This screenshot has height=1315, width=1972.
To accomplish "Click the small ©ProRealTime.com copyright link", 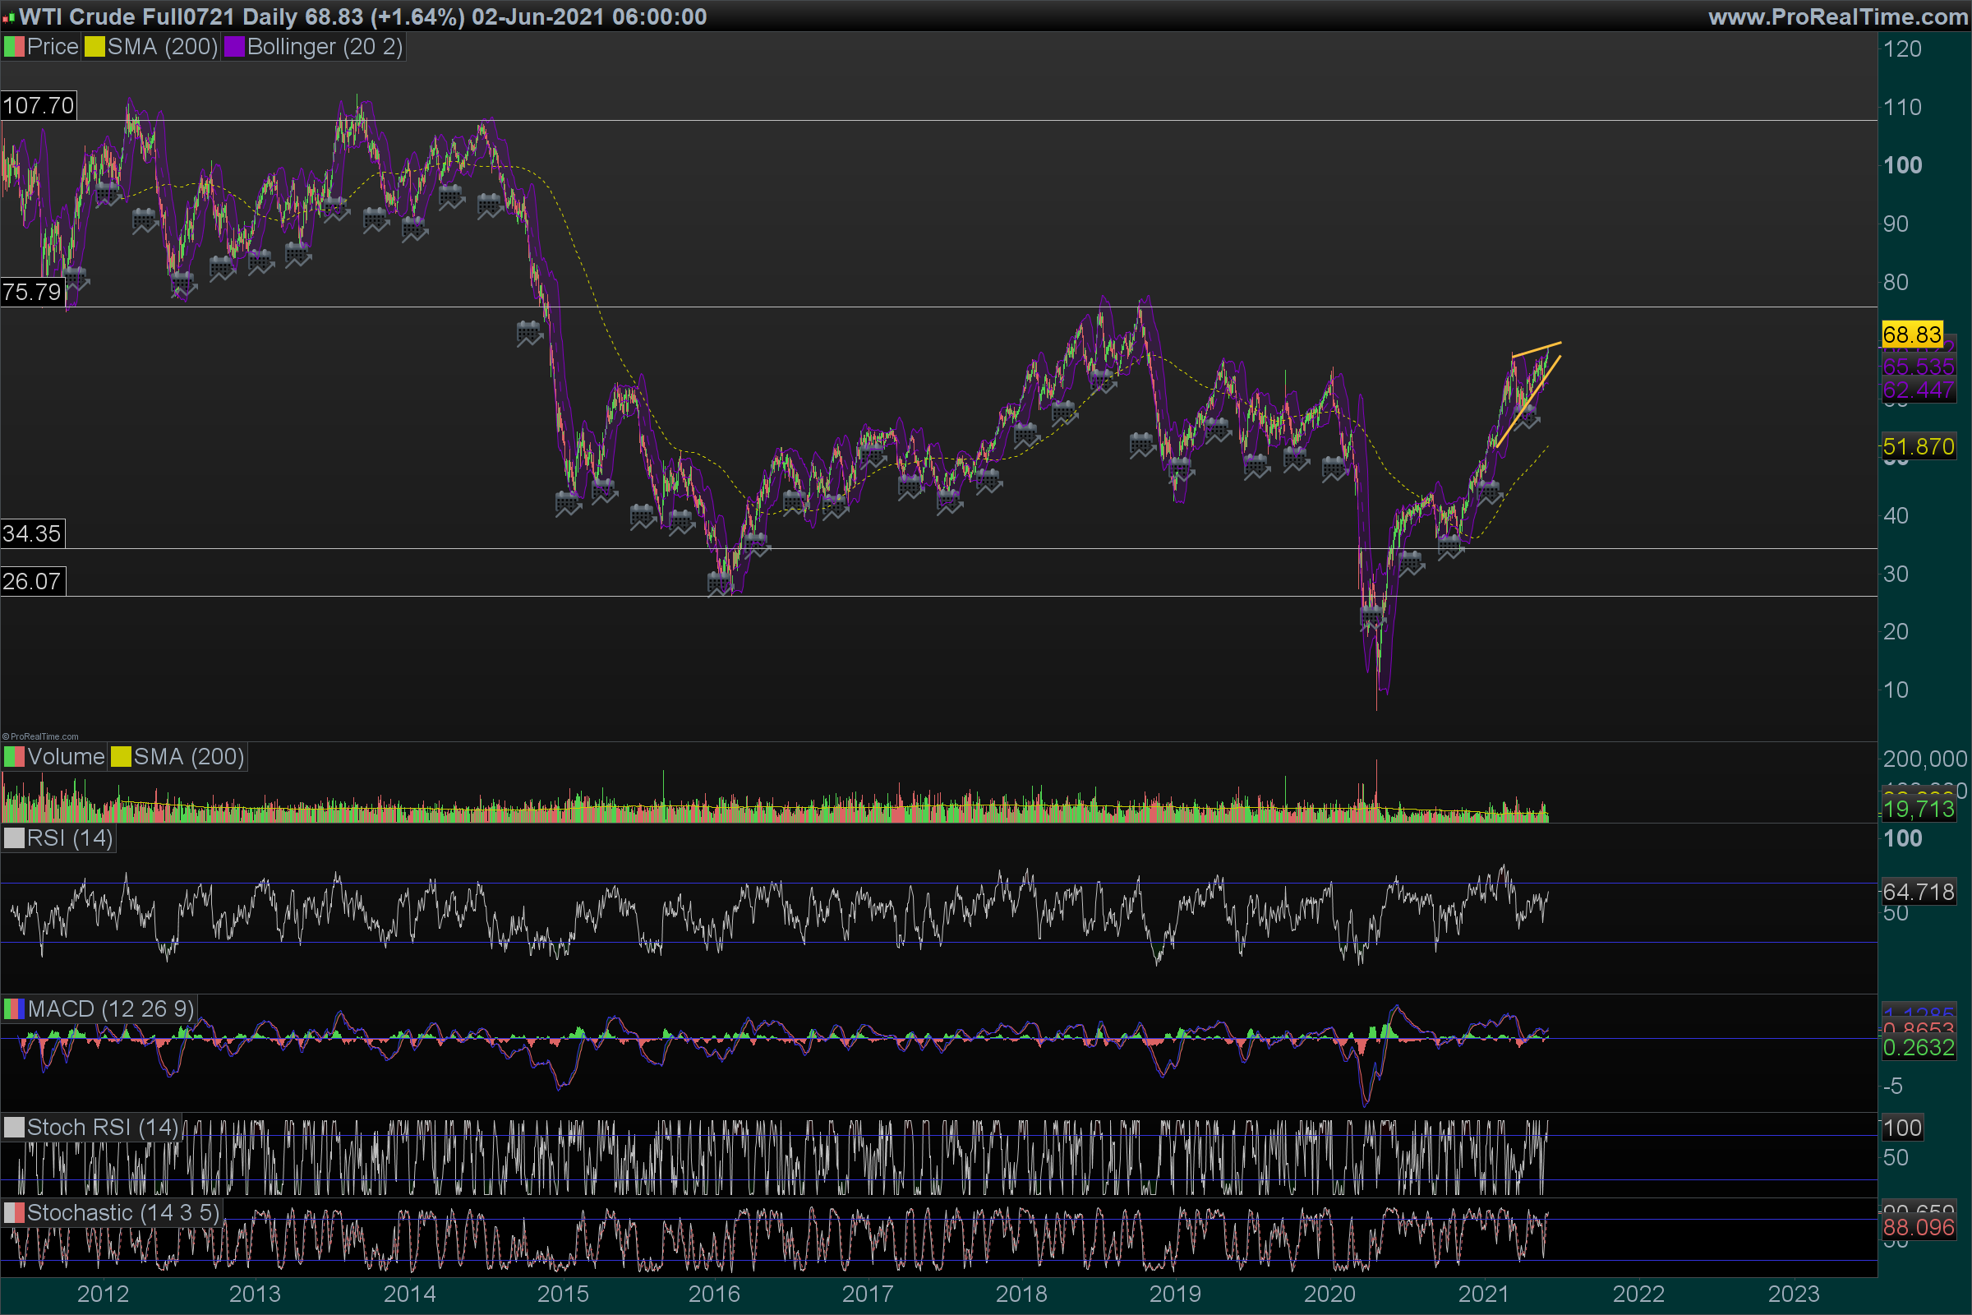I will [x=40, y=736].
